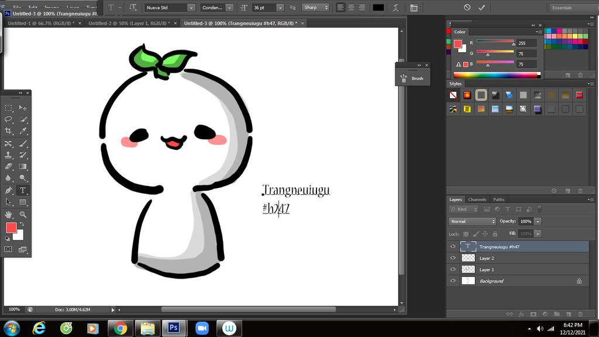Select the Lasso tool
599x337 pixels.
8,119
